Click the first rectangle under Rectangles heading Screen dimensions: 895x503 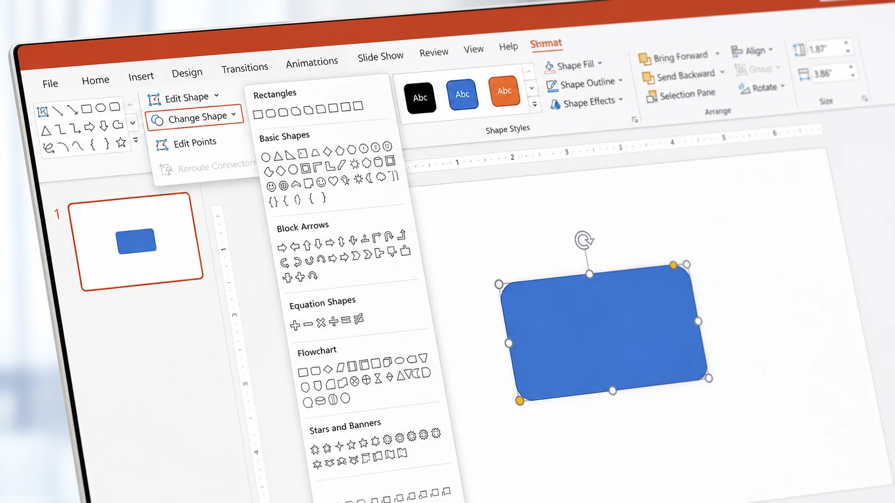pyautogui.click(x=258, y=114)
